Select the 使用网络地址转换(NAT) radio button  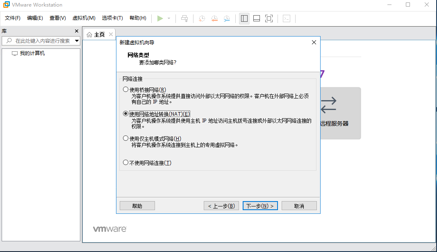[126, 114]
